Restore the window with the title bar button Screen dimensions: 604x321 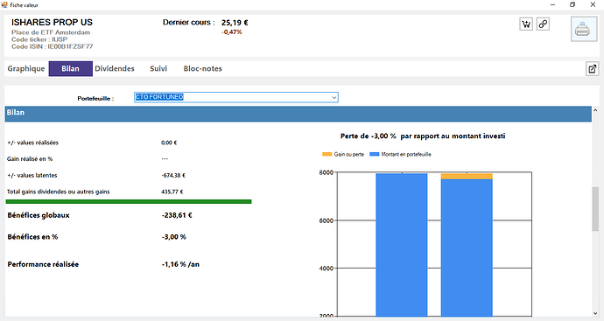pos(572,4)
